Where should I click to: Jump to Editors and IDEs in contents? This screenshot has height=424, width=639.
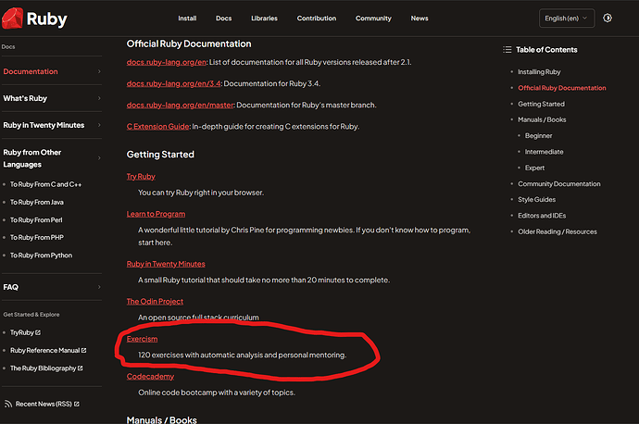click(x=542, y=216)
